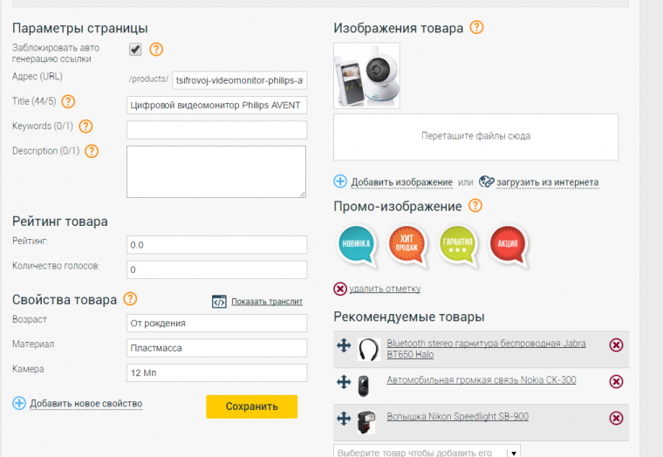
Task: Select the Хит продаж promo badge
Action: click(407, 246)
